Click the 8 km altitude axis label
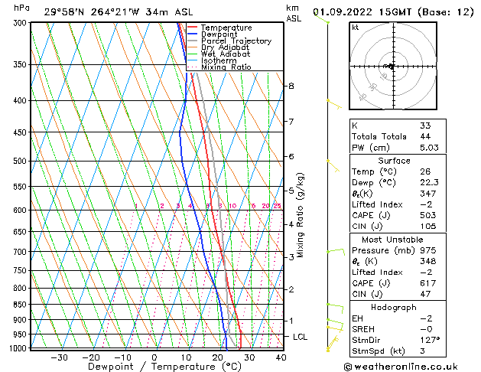Screen dimensions: 481x372 (x=291, y=86)
